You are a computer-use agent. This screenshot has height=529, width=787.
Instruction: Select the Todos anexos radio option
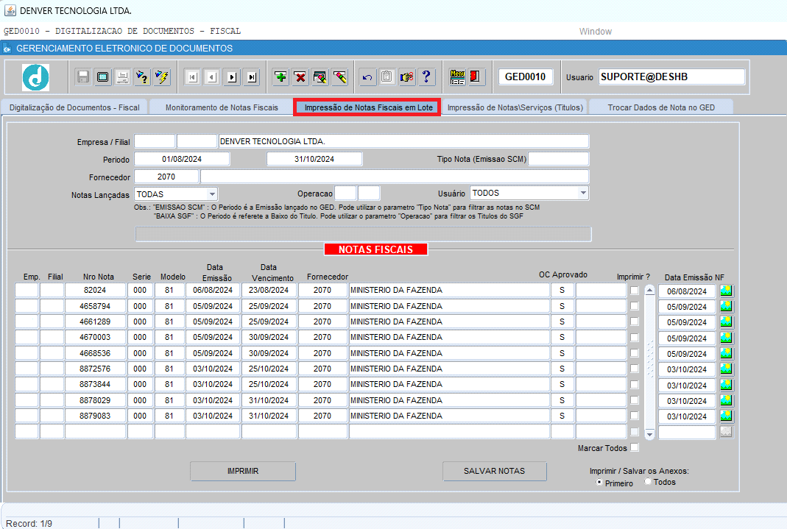tap(648, 481)
